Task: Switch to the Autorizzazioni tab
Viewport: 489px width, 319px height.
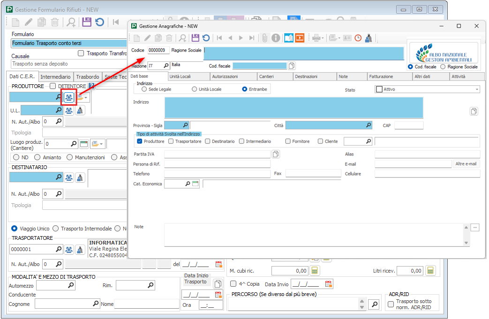Action: click(x=225, y=76)
